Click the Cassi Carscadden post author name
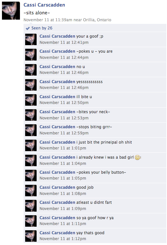The width and height of the screenshot is (167, 245). coord(44,5)
